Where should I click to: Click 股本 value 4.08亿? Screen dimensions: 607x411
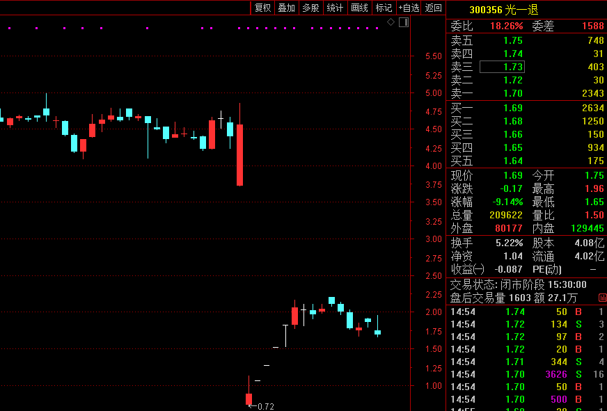(x=589, y=243)
